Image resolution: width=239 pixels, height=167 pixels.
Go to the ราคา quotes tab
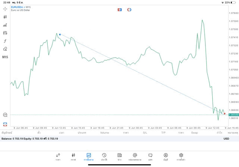[58, 157]
